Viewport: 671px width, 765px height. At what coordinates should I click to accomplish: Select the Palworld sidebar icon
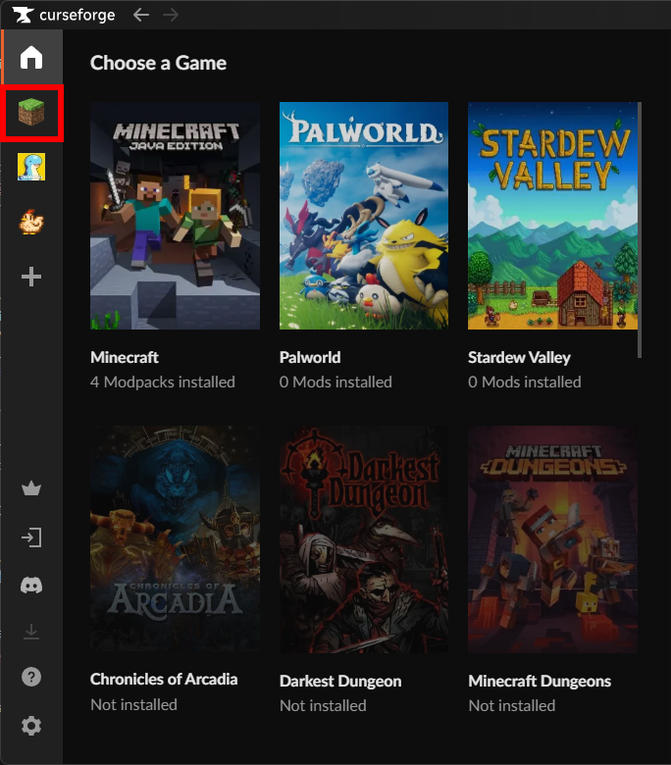(x=31, y=167)
